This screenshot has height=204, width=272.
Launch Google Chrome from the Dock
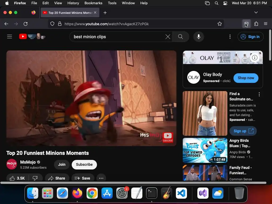pos(92,193)
